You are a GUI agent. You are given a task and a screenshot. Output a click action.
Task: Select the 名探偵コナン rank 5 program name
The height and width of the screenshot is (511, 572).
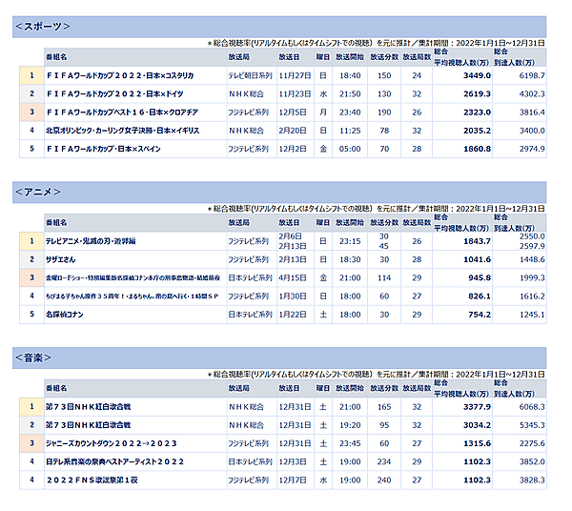coord(64,315)
